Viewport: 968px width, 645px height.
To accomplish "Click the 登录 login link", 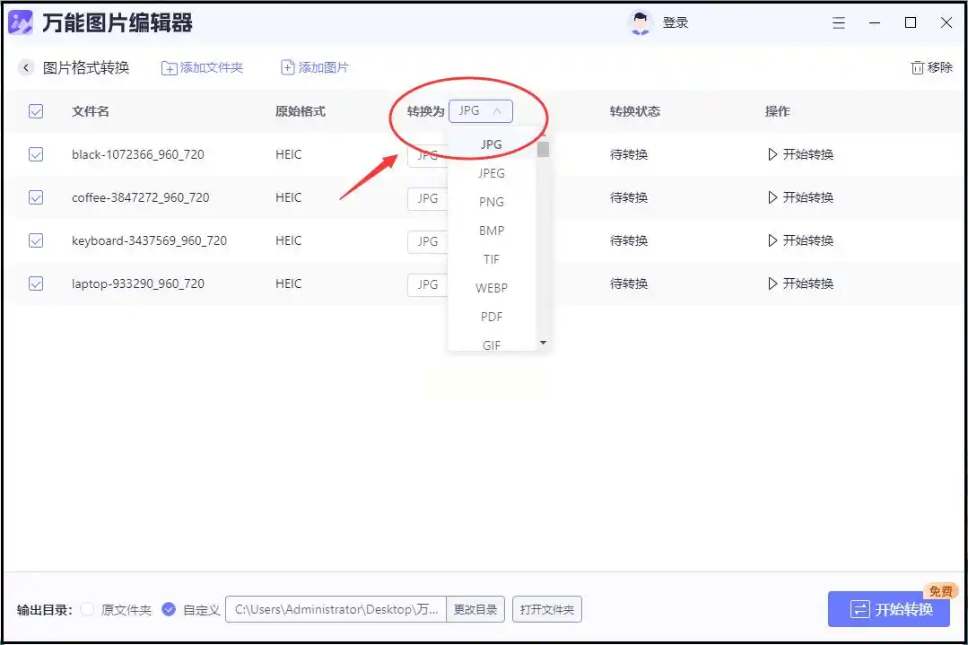I will (675, 22).
